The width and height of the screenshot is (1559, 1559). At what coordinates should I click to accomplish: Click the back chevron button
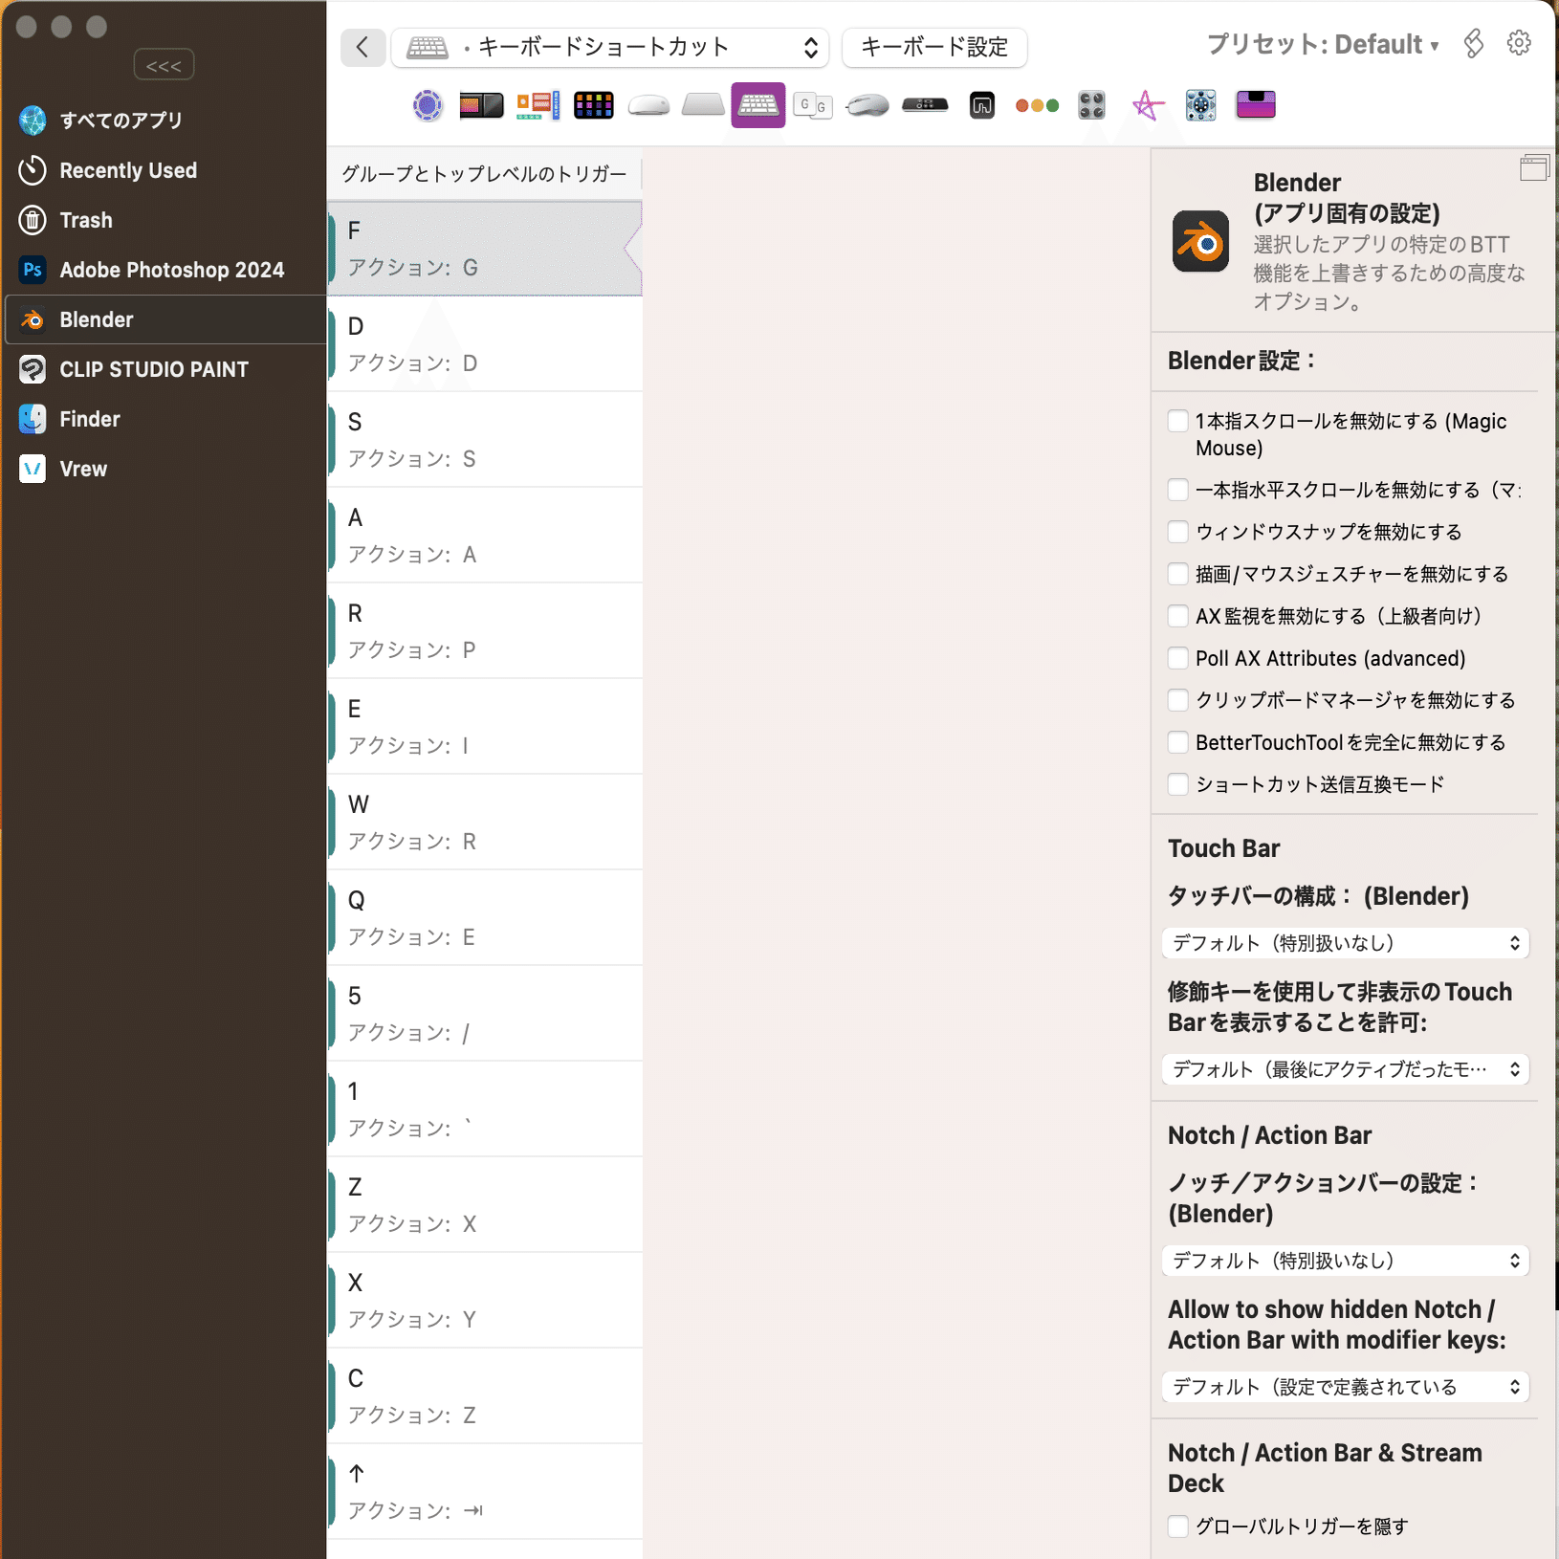tap(362, 47)
